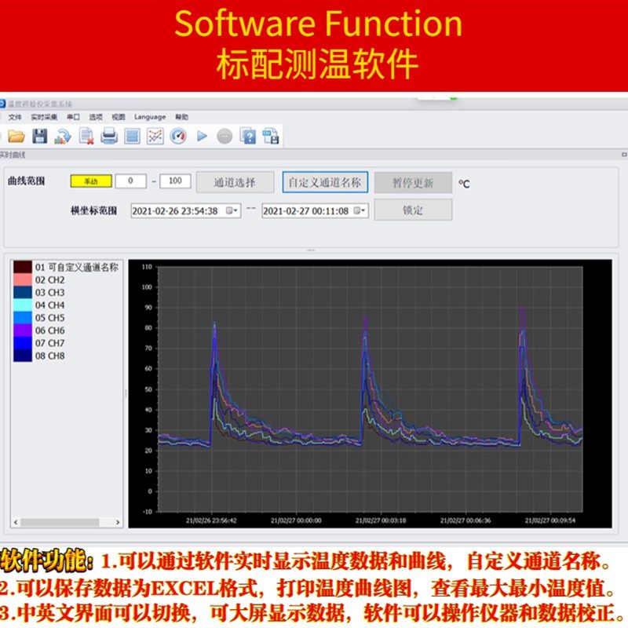
Task: Click the first temperature peak on chart
Action: click(214, 323)
